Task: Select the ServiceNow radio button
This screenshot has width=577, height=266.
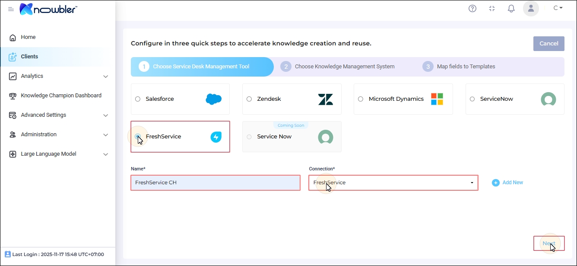Action: pyautogui.click(x=472, y=99)
